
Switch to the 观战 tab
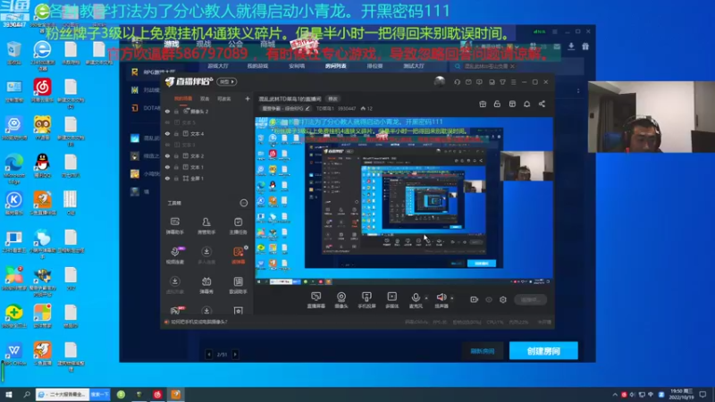pos(204,44)
